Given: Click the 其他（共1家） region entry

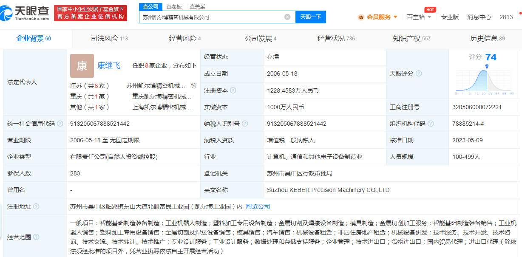Looking at the screenshot, I should click(x=90, y=107).
